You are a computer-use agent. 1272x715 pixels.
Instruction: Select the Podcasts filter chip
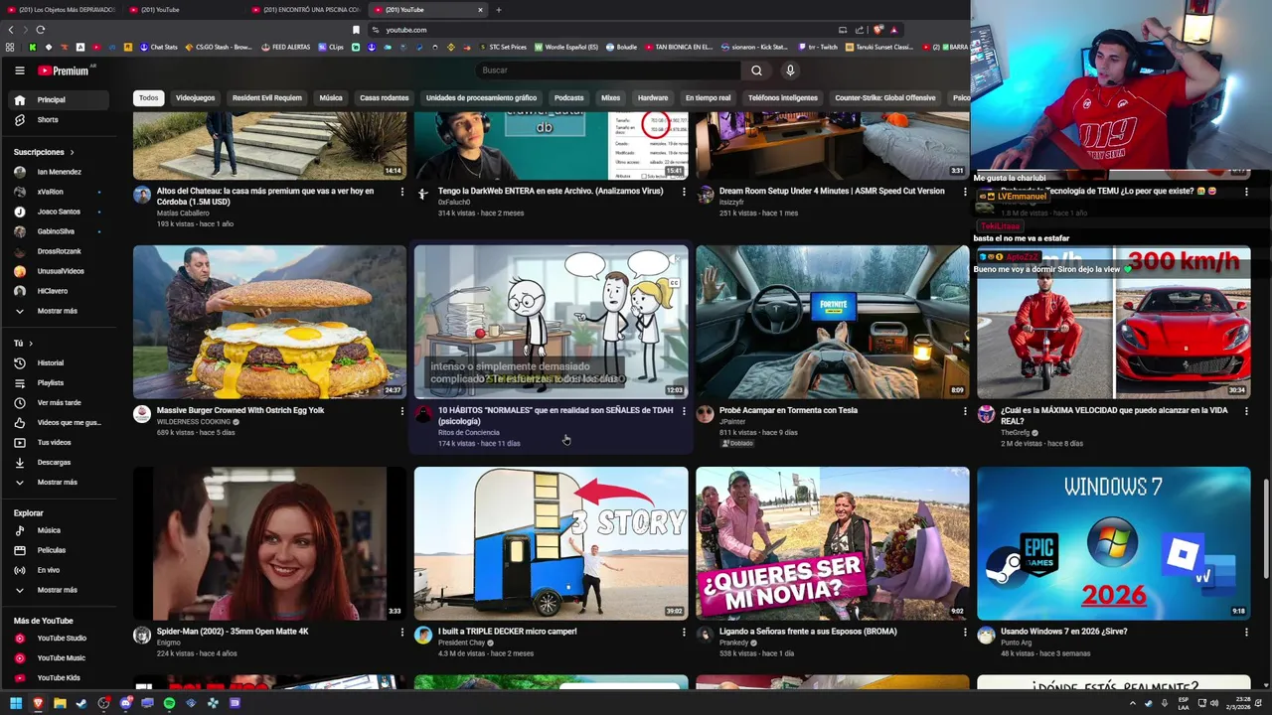[568, 98]
